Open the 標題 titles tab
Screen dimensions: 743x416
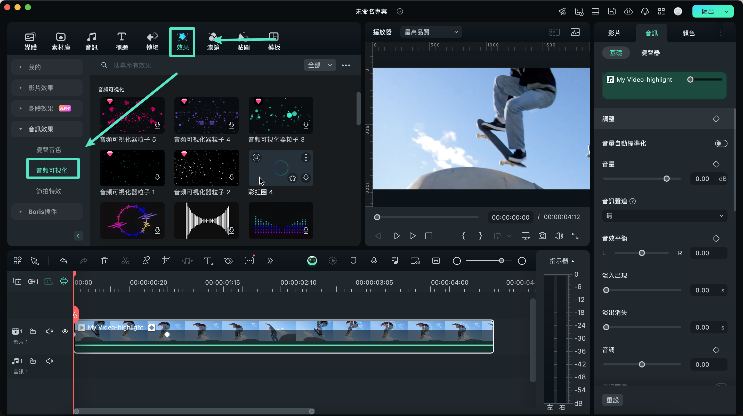[122, 42]
